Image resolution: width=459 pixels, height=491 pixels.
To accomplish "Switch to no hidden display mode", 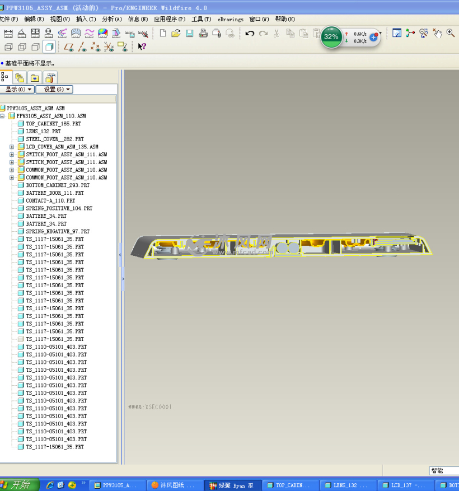I will pyautogui.click(x=35, y=47).
